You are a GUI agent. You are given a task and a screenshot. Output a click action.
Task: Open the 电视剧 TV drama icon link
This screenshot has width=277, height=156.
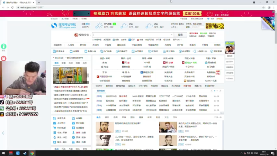[71, 51]
